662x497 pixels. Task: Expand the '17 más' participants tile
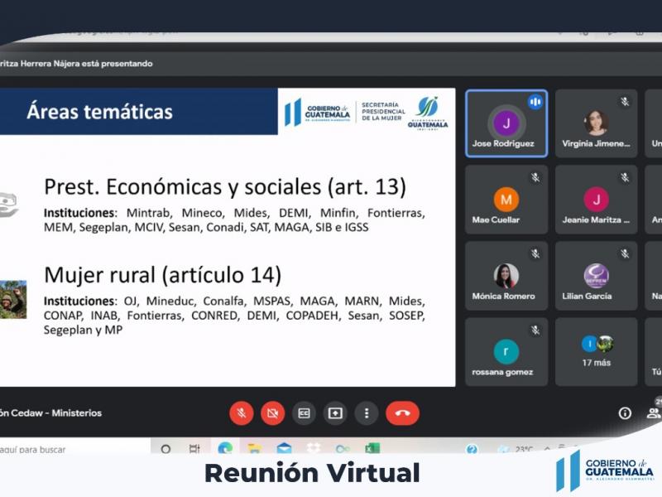pyautogui.click(x=596, y=352)
